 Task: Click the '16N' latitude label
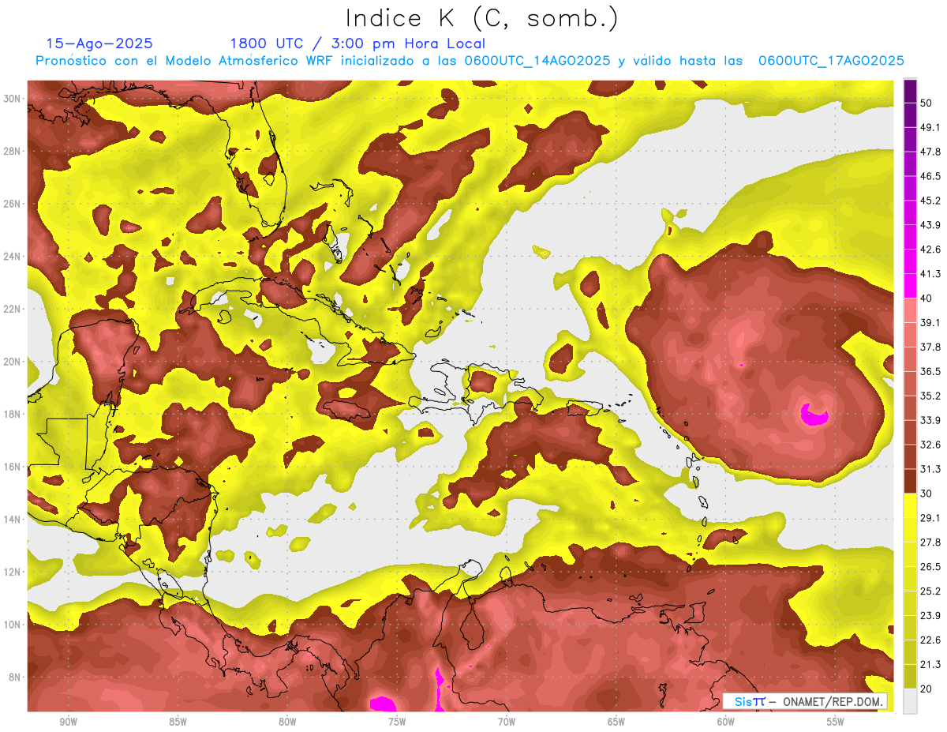pos(12,467)
